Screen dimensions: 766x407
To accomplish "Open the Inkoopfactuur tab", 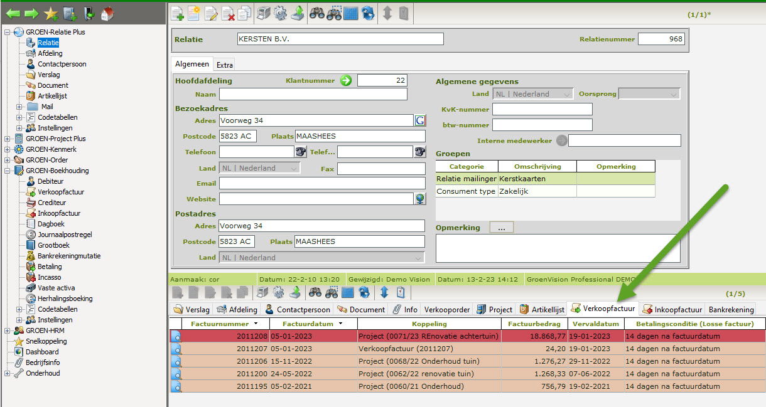I will pos(672,309).
